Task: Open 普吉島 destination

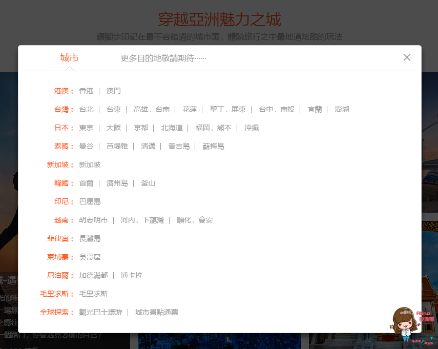Action: point(179,146)
